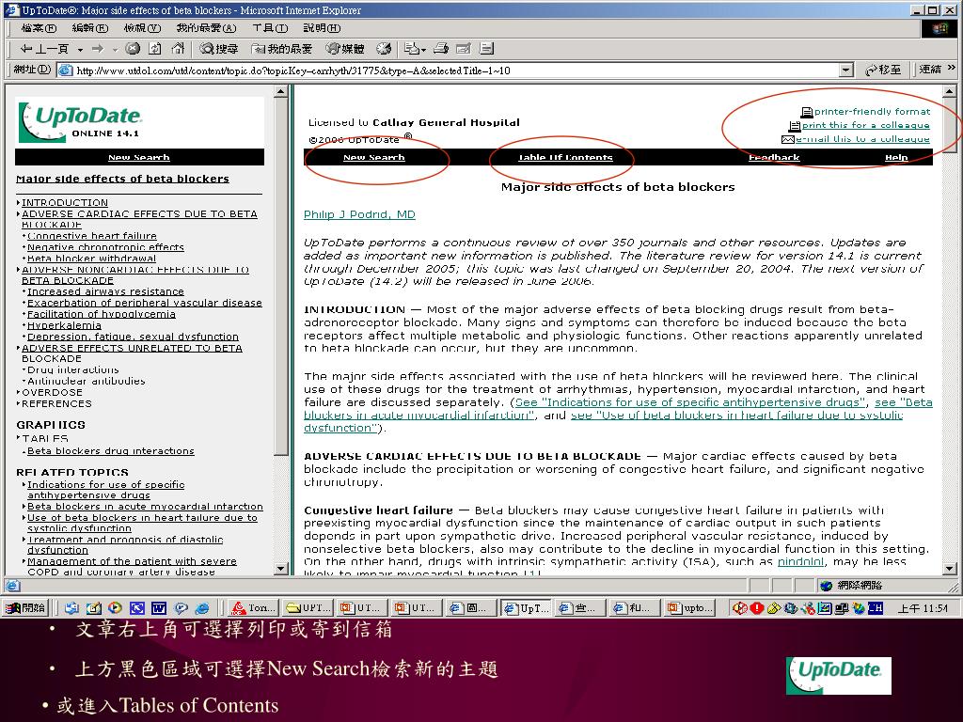Screen dimensions: 963x722
Task: Open the 媒體 Media toolbar button
Action: click(x=345, y=49)
